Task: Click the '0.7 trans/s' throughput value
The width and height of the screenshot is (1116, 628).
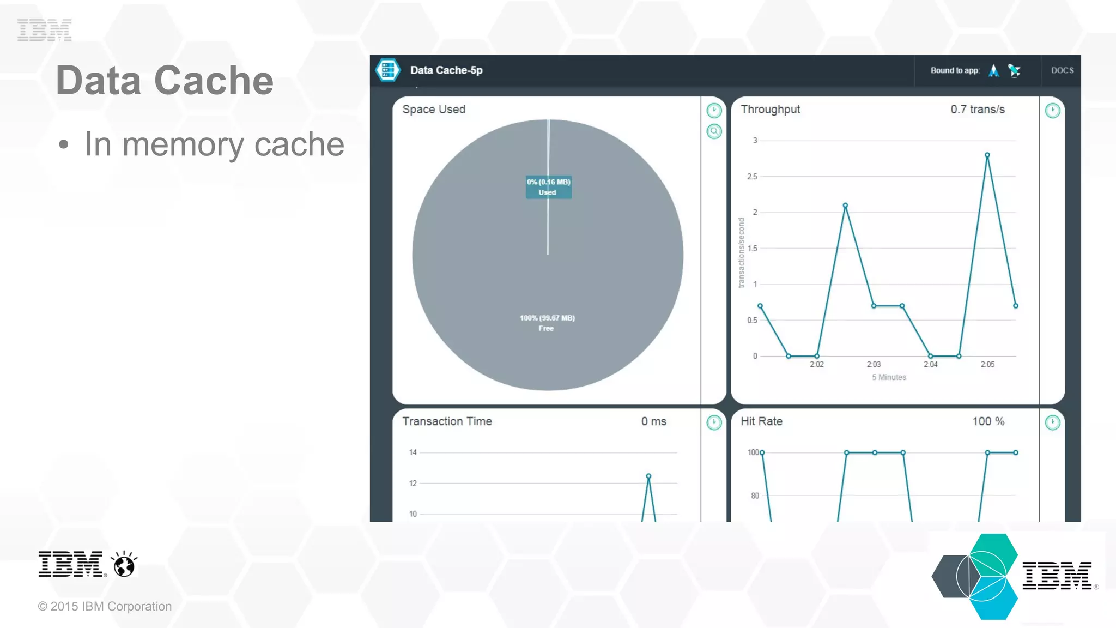Action: (978, 110)
